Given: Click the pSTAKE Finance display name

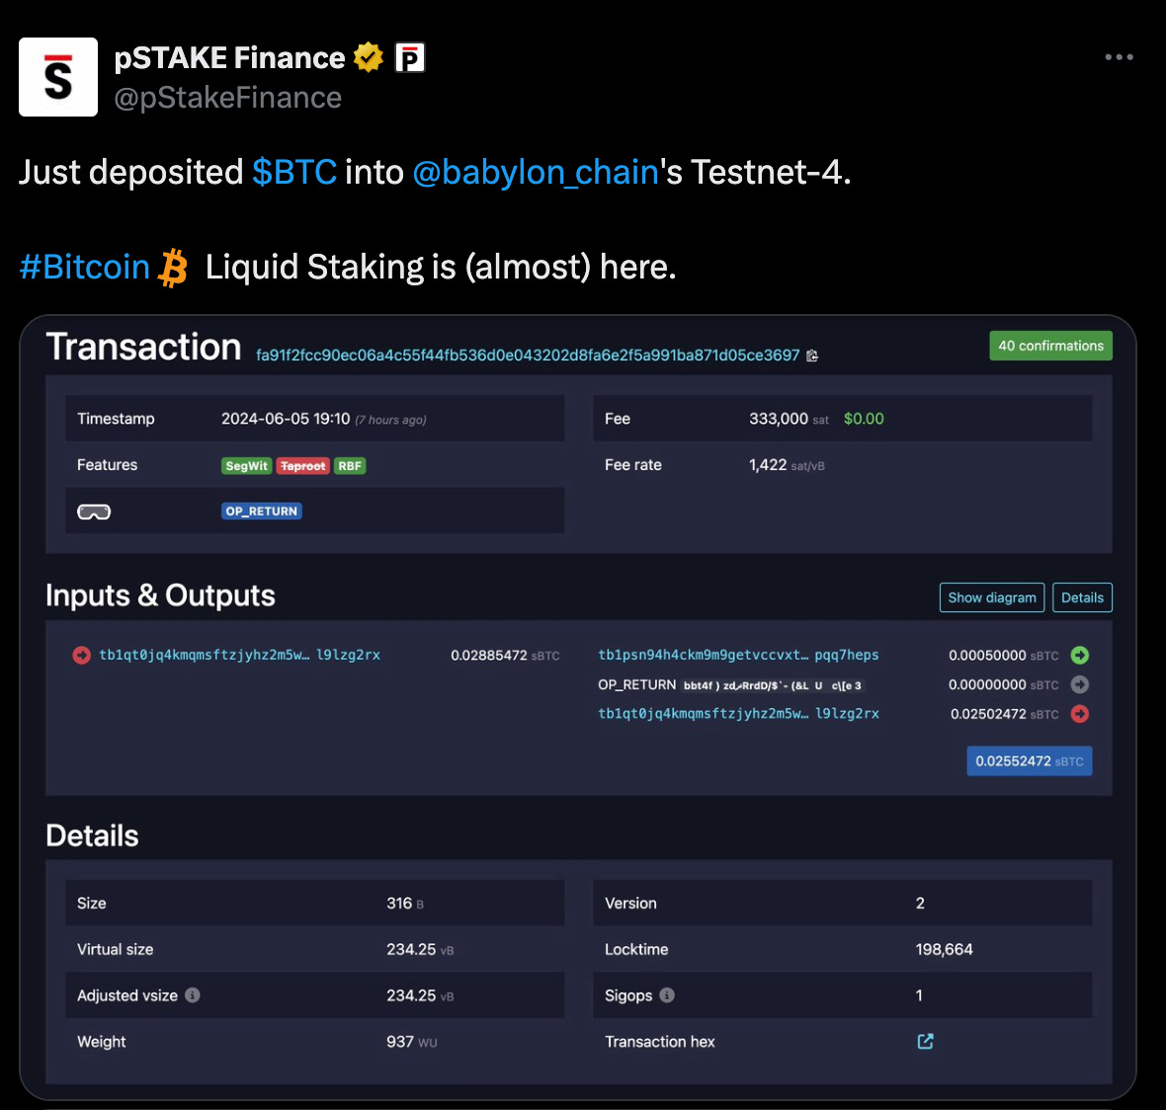Looking at the screenshot, I should [229, 58].
